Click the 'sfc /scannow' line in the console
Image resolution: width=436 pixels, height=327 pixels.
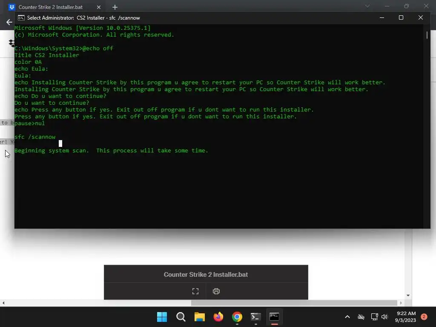(35, 137)
